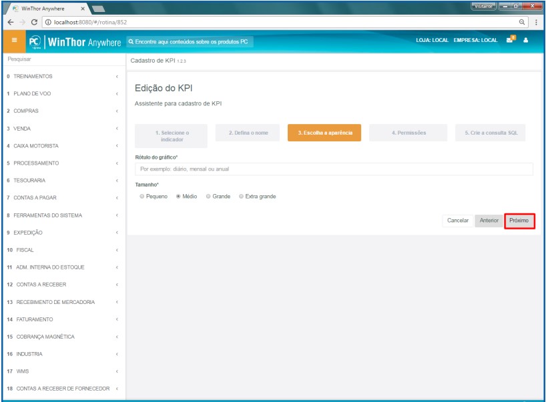Click the Cadastro de KPI breadcrumb title
Image resolution: width=546 pixels, height=402 pixels.
(158, 61)
